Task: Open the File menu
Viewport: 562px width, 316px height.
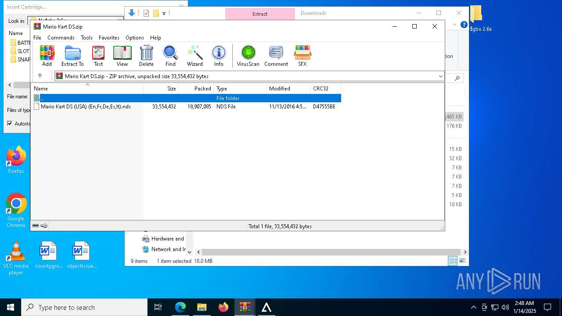Action: (x=37, y=38)
